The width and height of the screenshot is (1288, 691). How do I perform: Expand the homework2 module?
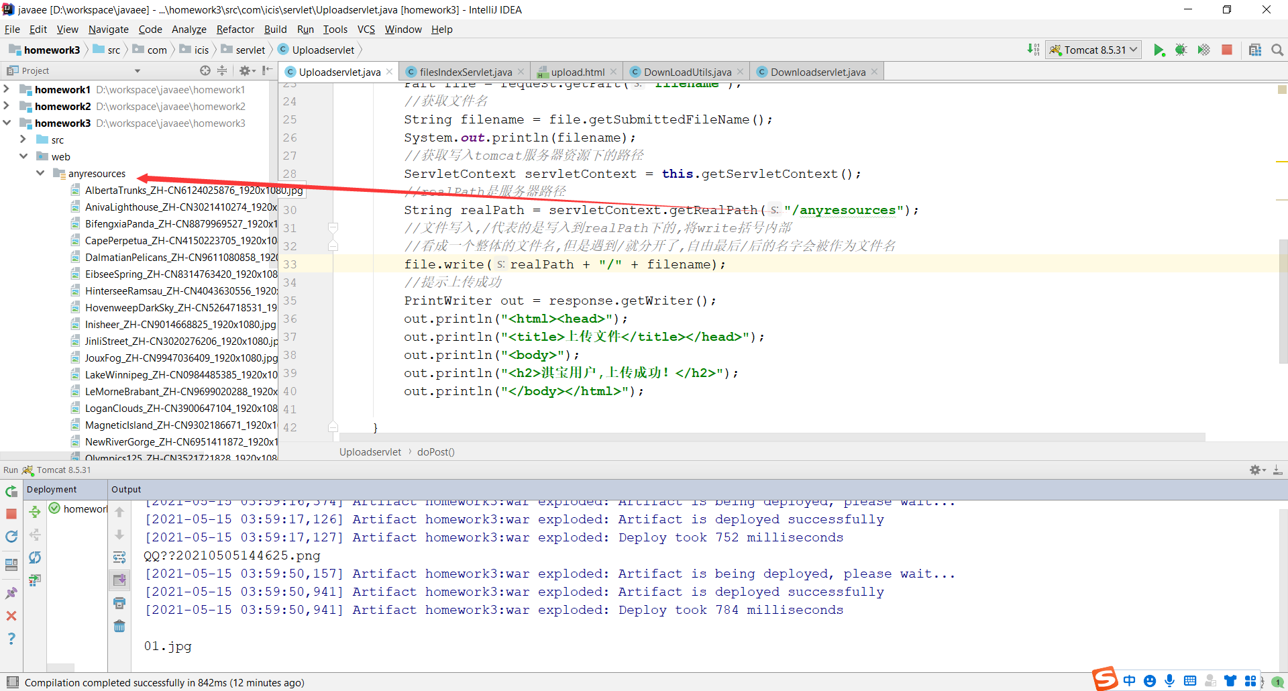pos(7,106)
